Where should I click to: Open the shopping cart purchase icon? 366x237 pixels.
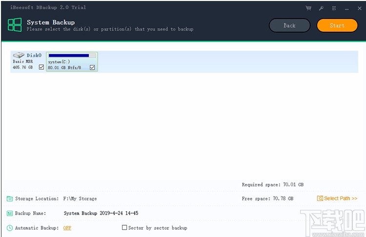coord(308,8)
